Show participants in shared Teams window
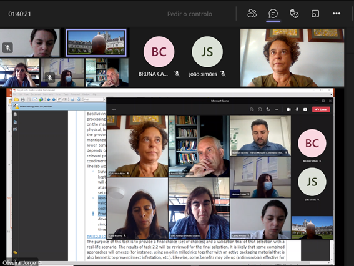This screenshot has height=266, width=354. [x=252, y=109]
